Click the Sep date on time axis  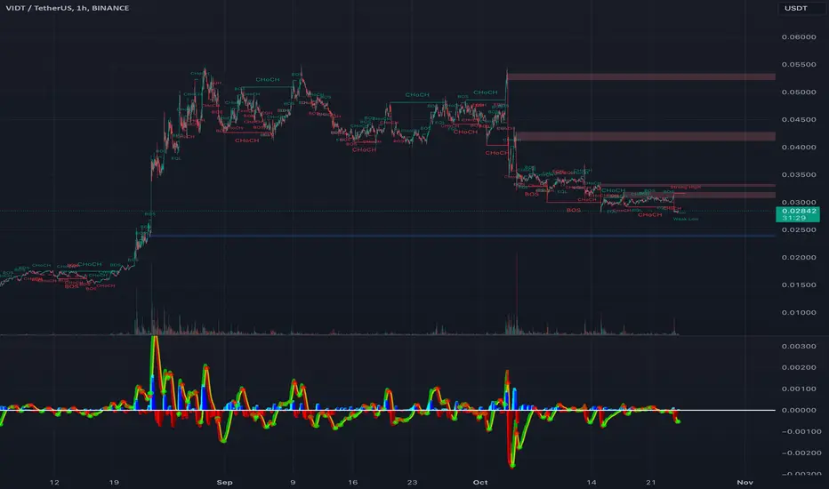coord(225,482)
